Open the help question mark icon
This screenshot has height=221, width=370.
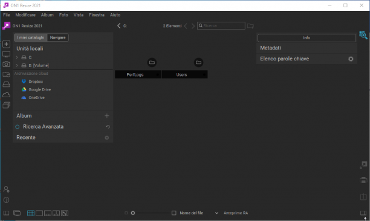tap(7, 200)
